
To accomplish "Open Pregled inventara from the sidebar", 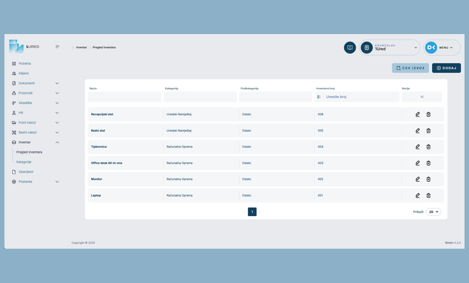I will click(x=29, y=152).
